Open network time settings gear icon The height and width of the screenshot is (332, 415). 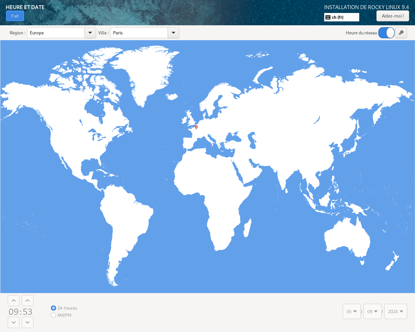(x=401, y=33)
